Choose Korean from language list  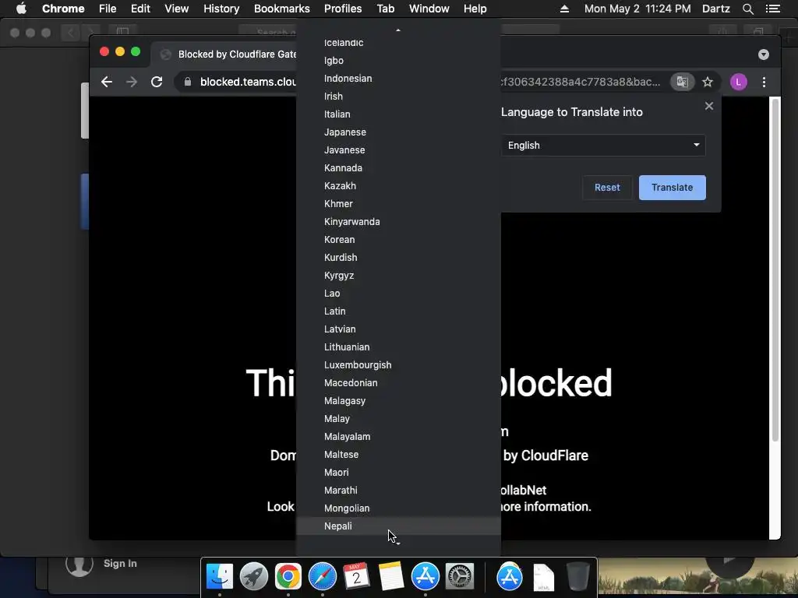coord(398,240)
